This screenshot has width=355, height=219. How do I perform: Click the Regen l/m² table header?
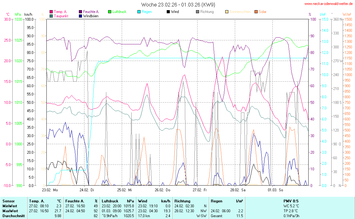click(226, 201)
